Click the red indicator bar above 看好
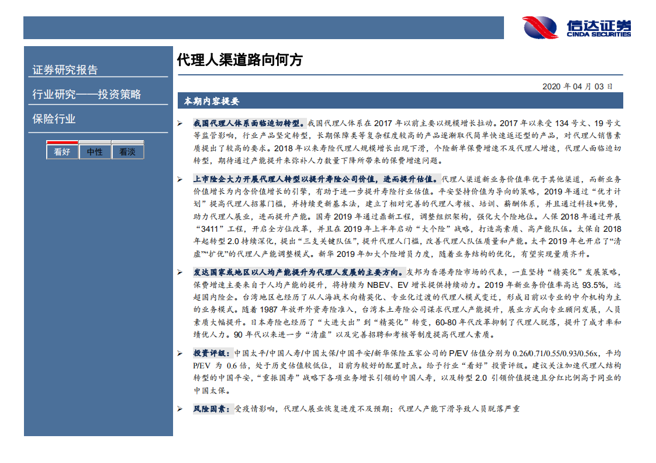The width and height of the screenshot is (656, 463). pos(61,142)
